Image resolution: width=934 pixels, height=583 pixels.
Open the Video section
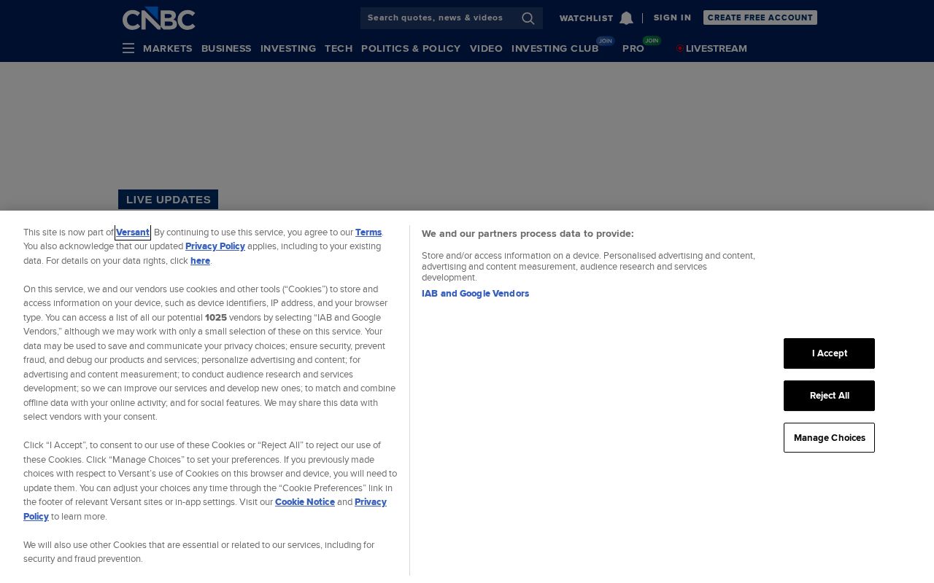point(486,48)
